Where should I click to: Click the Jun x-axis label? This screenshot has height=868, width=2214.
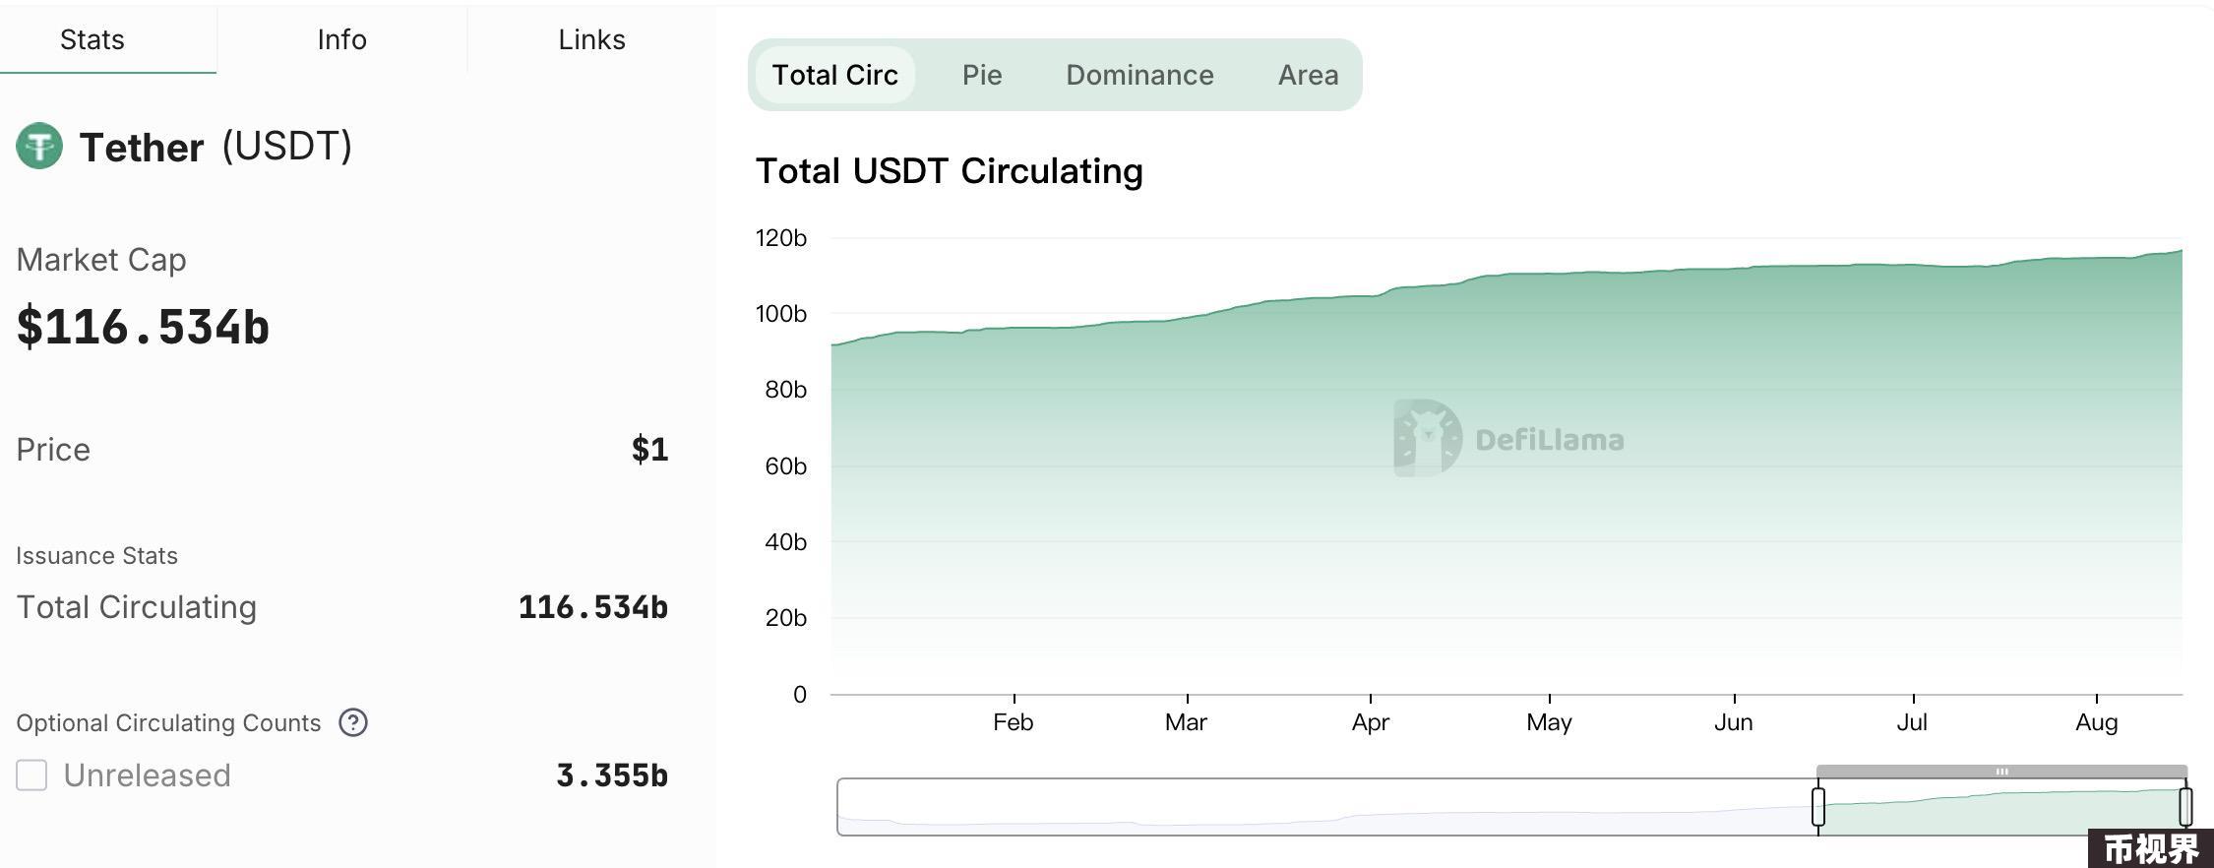coord(1734,722)
